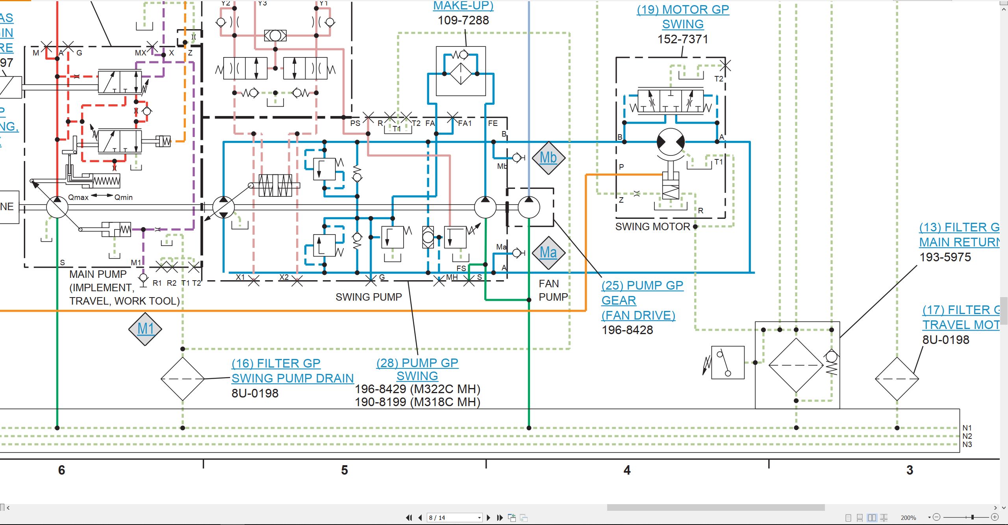Click the MAIN PUMP label
Screen dimensions: 1008x525
(x=98, y=274)
